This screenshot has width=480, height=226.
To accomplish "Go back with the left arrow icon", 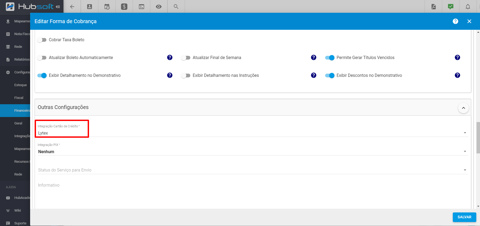I will coord(72,7).
